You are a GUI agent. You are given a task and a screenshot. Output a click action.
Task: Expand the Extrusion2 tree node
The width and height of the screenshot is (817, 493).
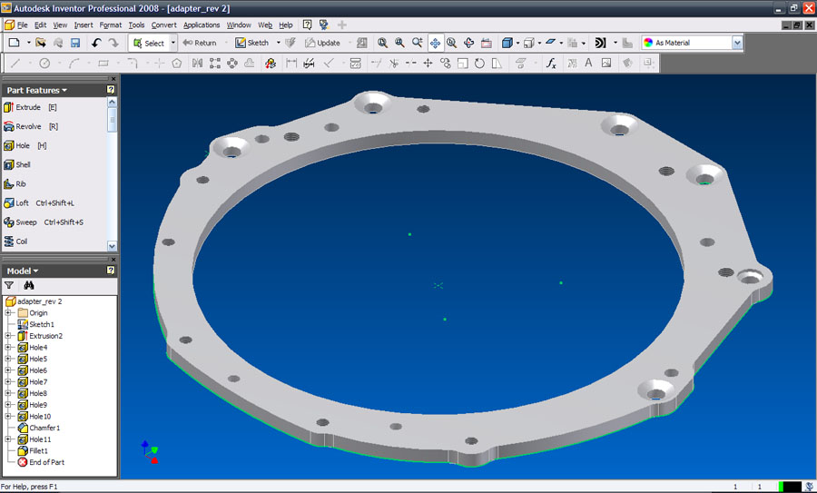[8, 336]
